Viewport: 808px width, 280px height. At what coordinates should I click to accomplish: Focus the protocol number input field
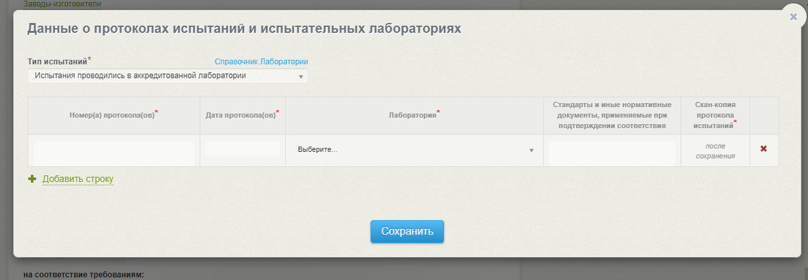point(114,152)
